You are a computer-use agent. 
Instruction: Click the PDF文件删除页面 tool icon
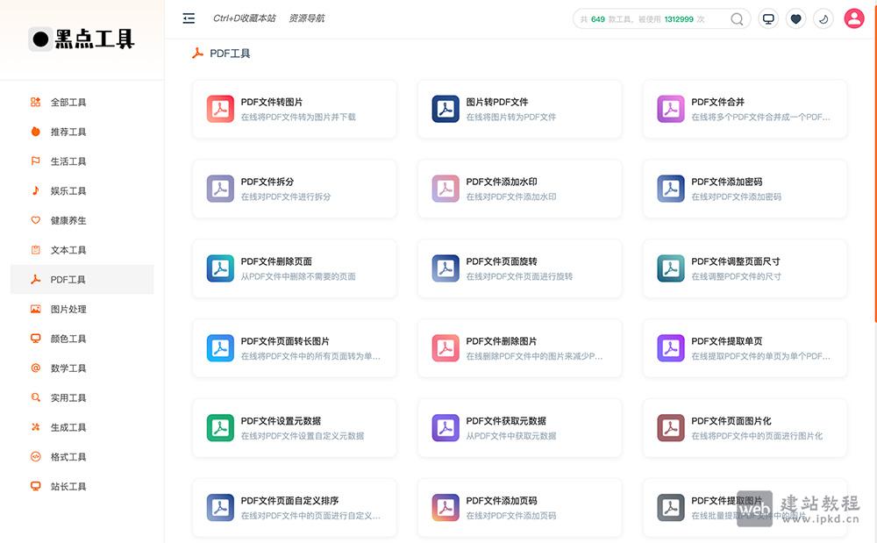coord(219,268)
